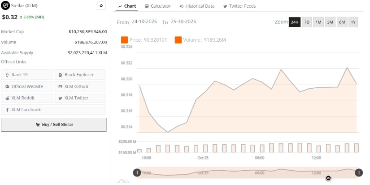Click the favorite star icon

[101, 6]
